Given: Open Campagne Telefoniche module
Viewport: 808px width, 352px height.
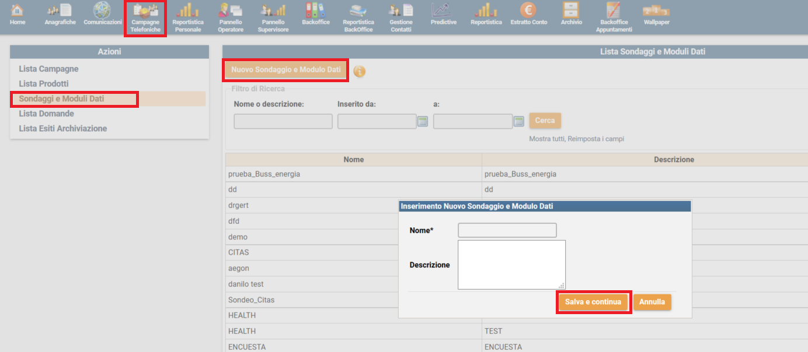Looking at the screenshot, I should [145, 18].
